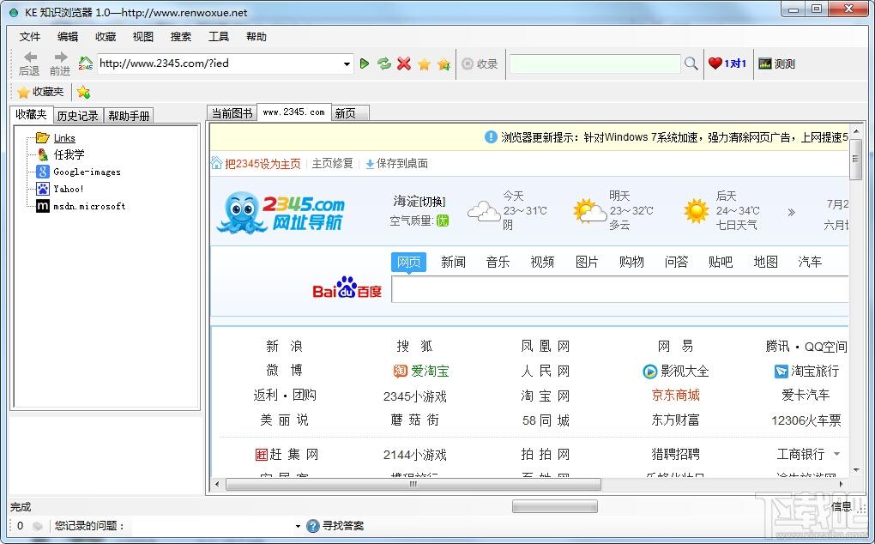The width and height of the screenshot is (875, 544).
Task: Select msdn.microsoft favorite entry
Action: coord(89,206)
